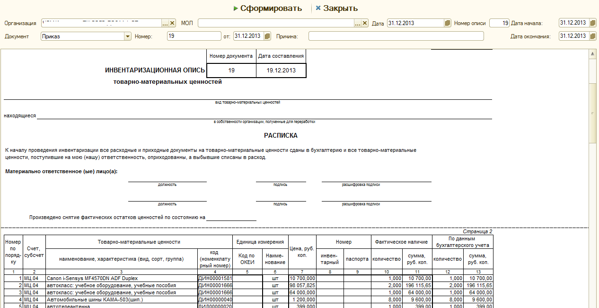The image size is (599, 308).
Task: Open the МОЛ selection ellipsis button
Action: (358, 23)
